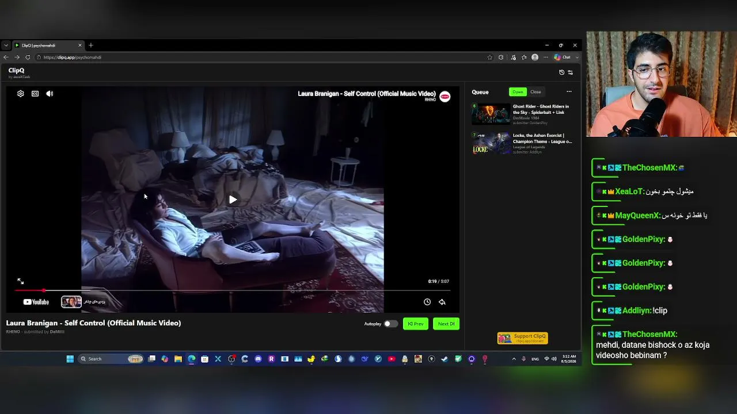This screenshot has width=737, height=414.
Task: Expand the tab list dropdown arrow
Action: [6, 45]
